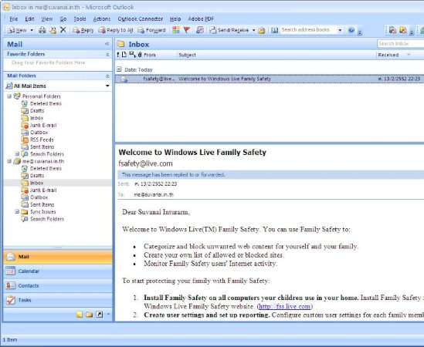
Task: Click the New mail message button
Action: click(17, 30)
